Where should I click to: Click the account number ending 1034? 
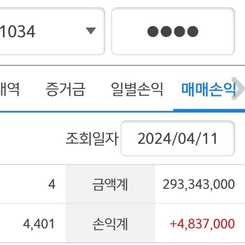(x=18, y=31)
